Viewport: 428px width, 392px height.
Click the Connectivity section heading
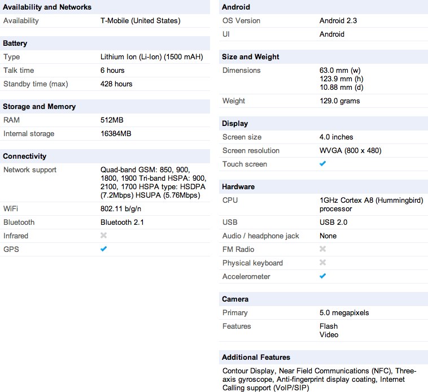pyautogui.click(x=24, y=156)
